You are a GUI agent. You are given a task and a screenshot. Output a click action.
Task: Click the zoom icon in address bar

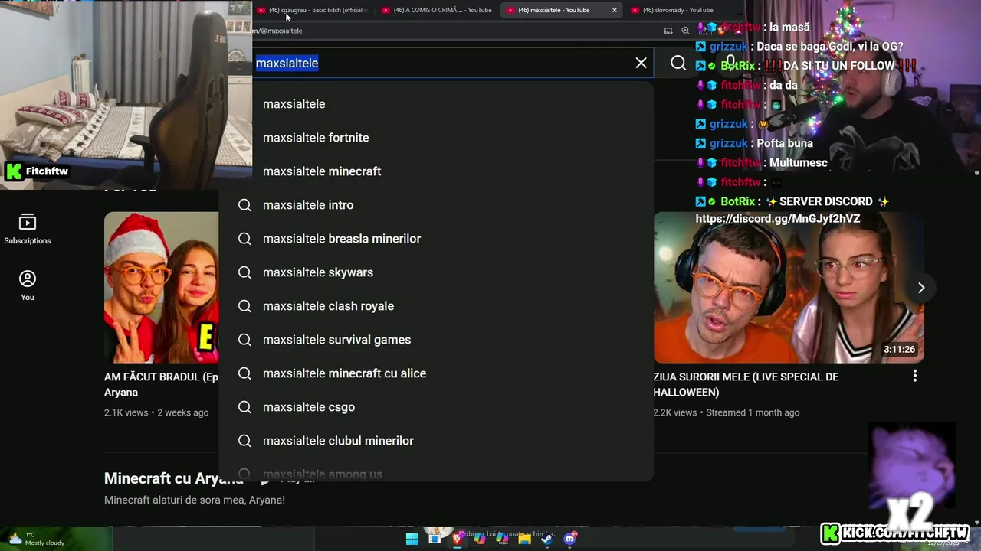tap(685, 31)
